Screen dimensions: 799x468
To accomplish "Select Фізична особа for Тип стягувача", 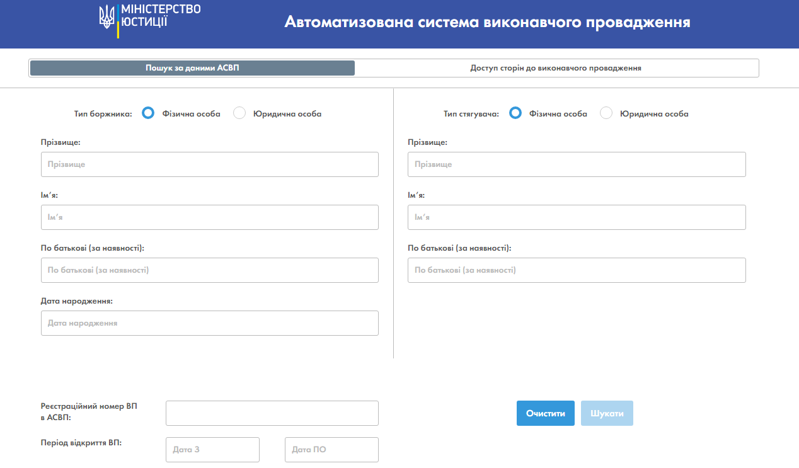I will [515, 113].
